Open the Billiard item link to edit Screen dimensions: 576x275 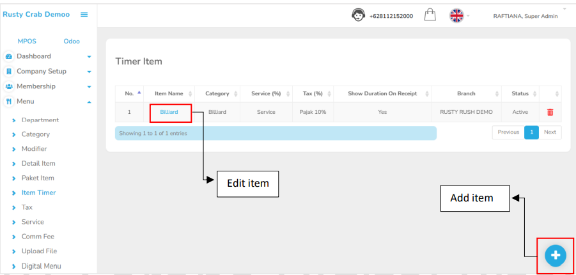169,112
